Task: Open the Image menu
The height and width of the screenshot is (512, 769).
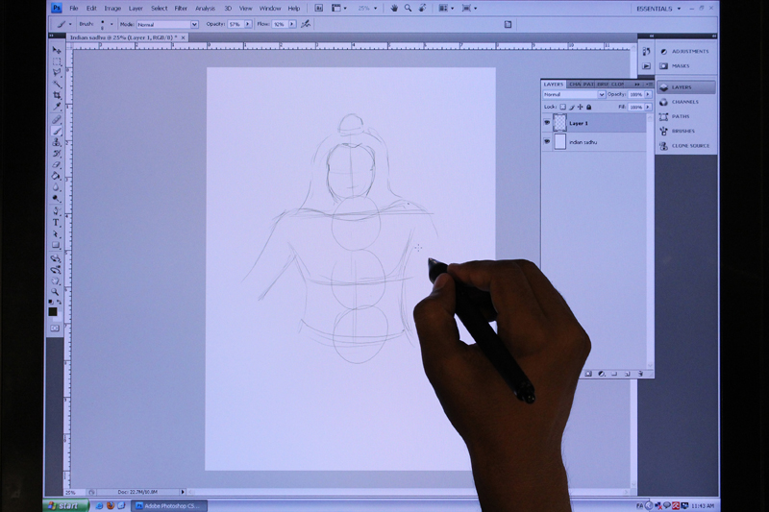Action: click(x=112, y=9)
